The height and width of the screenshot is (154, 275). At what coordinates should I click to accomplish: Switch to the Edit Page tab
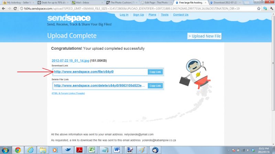point(156,3)
